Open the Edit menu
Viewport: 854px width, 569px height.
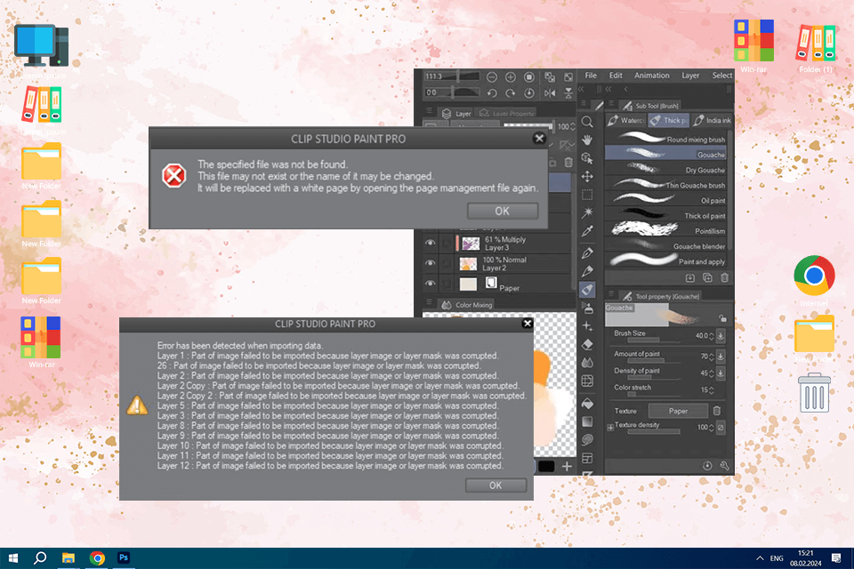click(616, 76)
